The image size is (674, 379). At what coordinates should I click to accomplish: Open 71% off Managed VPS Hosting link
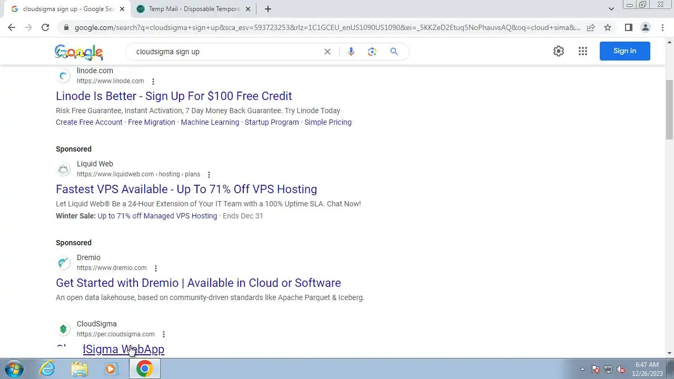(x=157, y=216)
